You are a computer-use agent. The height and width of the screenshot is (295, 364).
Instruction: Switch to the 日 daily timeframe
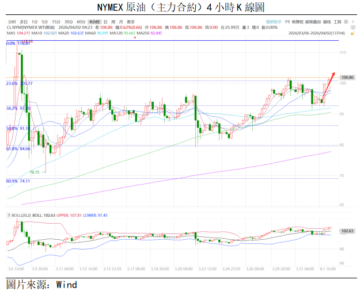(x=105, y=21)
